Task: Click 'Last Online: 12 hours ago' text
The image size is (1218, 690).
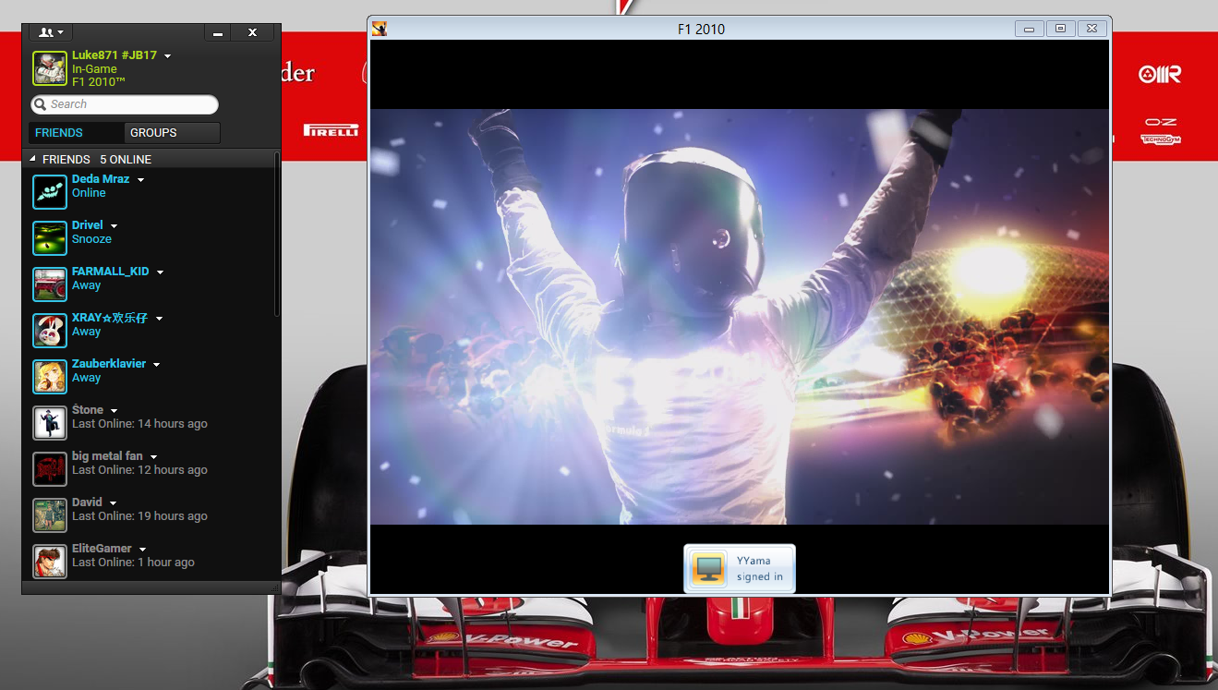Action: click(x=139, y=470)
